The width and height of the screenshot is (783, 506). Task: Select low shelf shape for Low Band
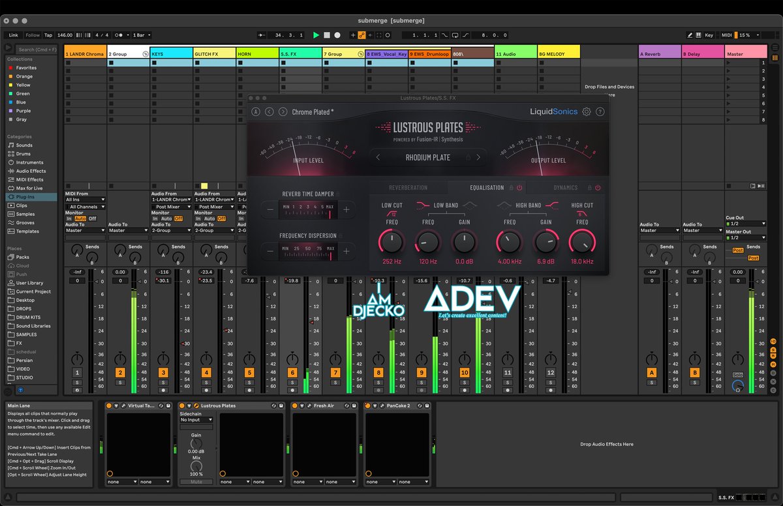coord(423,205)
